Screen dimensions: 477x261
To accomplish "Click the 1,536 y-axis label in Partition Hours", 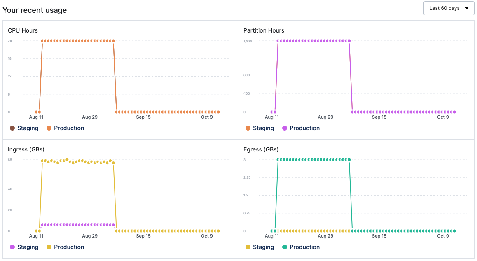I will click(x=248, y=41).
